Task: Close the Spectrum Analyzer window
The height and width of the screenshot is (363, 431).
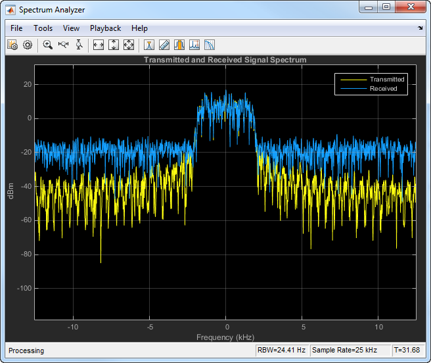Action: (411, 7)
